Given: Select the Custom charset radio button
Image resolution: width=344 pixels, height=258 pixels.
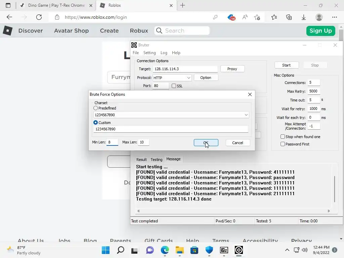Looking at the screenshot, I should 95,122.
